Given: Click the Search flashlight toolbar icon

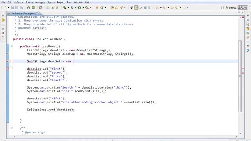Looking at the screenshot, I should (122, 8).
